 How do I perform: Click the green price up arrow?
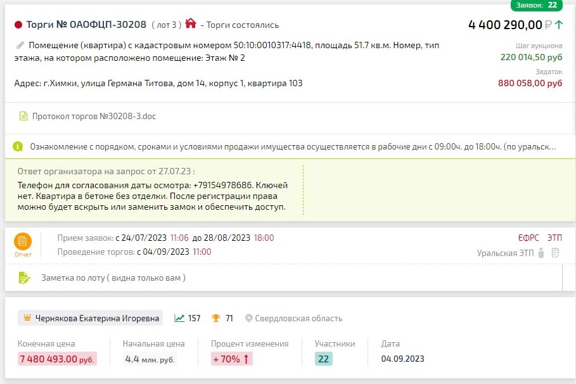click(x=559, y=25)
